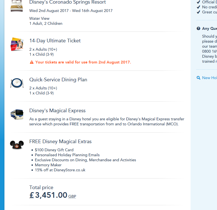217x210 pixels.
Task: Click the 15% off at DisneyStore.co.uk item
Action: click(60, 170)
